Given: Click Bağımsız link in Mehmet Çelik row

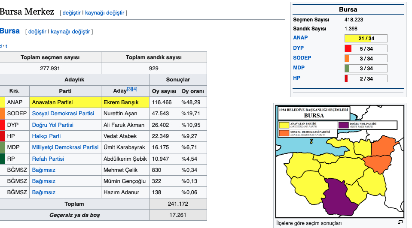Looking at the screenshot, I should coord(44,170).
